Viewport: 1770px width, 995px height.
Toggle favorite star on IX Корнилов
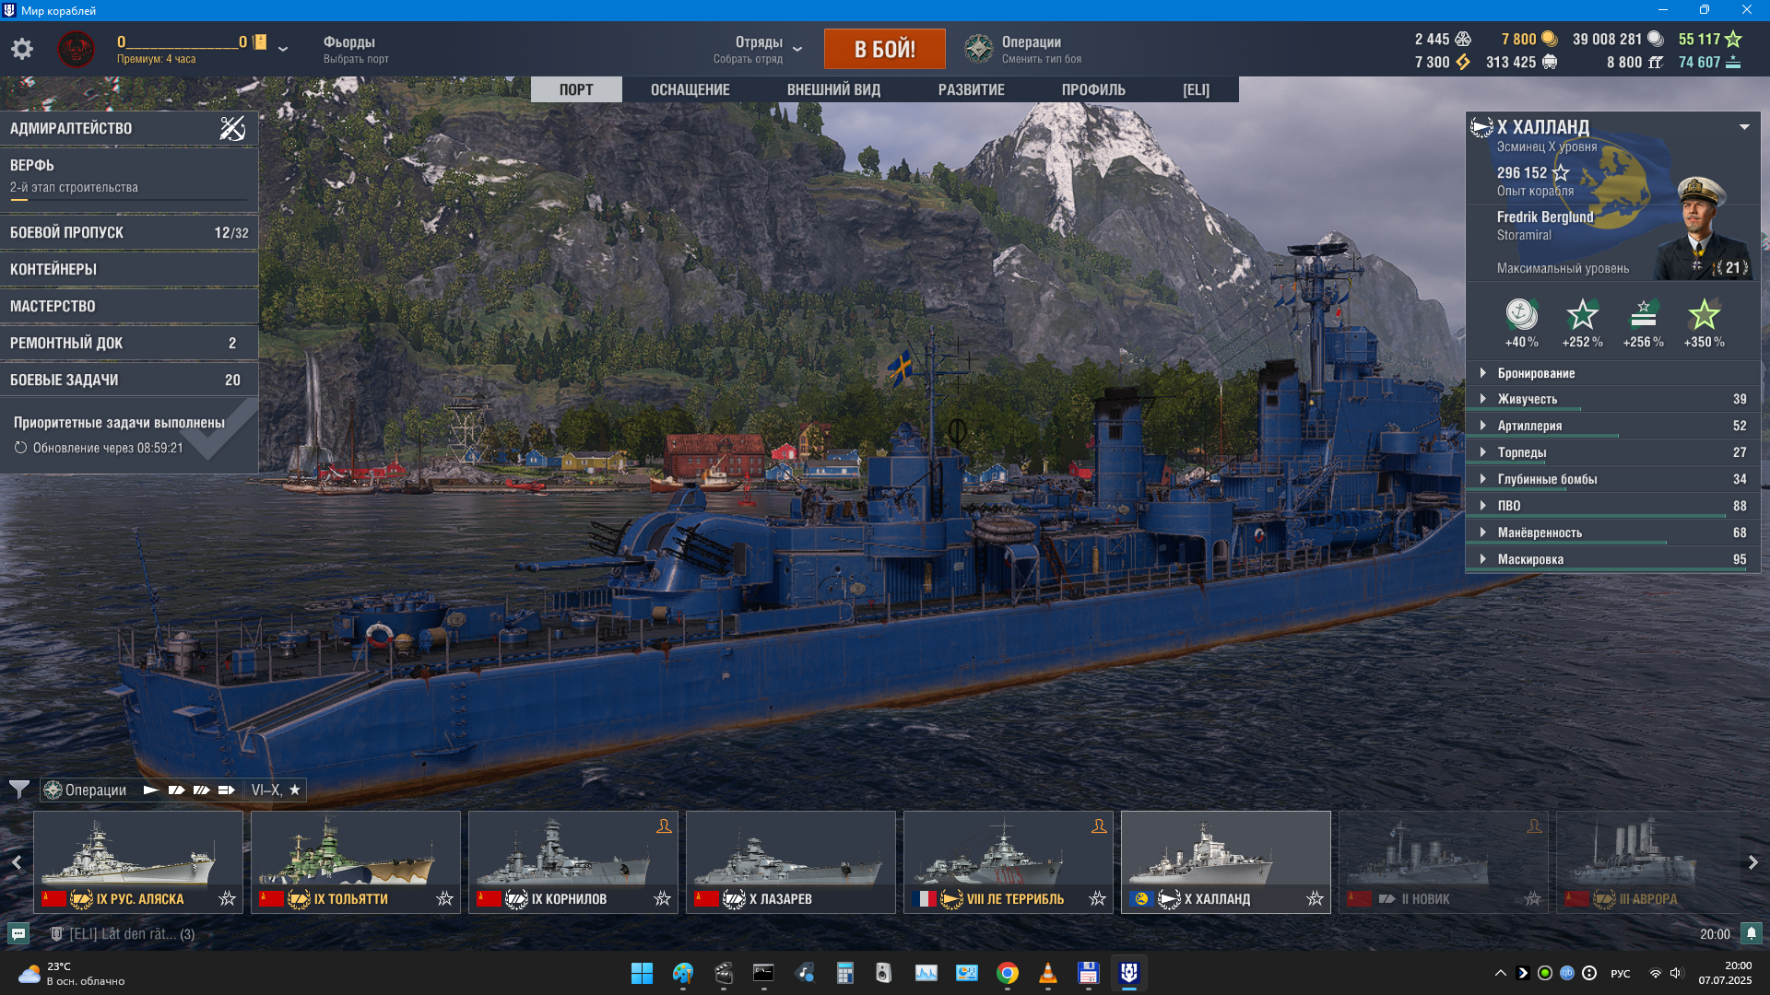tap(662, 898)
